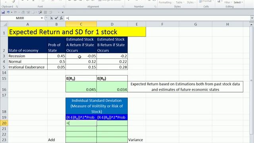The image size is (254, 143).
Task: Undo the last action
Action: tap(8, 12)
